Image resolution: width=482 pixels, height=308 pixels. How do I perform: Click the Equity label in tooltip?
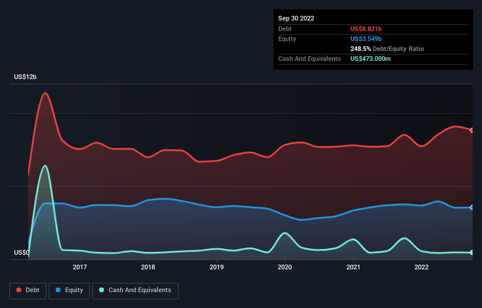(x=287, y=39)
